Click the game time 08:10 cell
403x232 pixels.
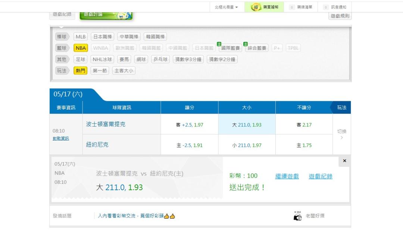coord(59,131)
